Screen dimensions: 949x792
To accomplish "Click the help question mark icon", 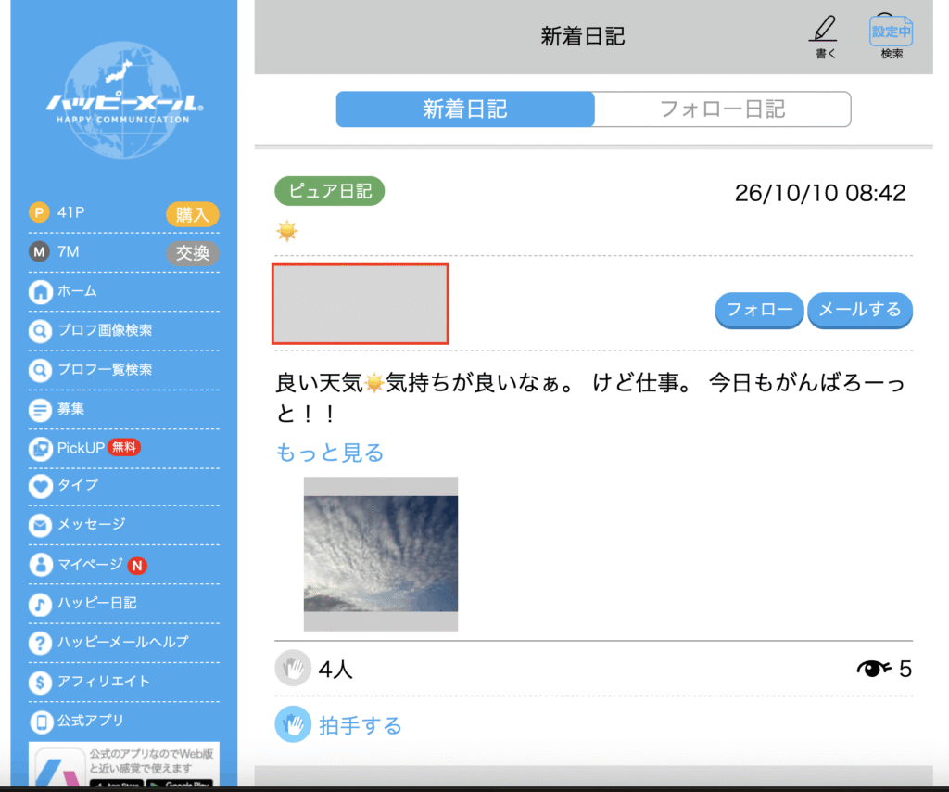I will click(x=40, y=643).
